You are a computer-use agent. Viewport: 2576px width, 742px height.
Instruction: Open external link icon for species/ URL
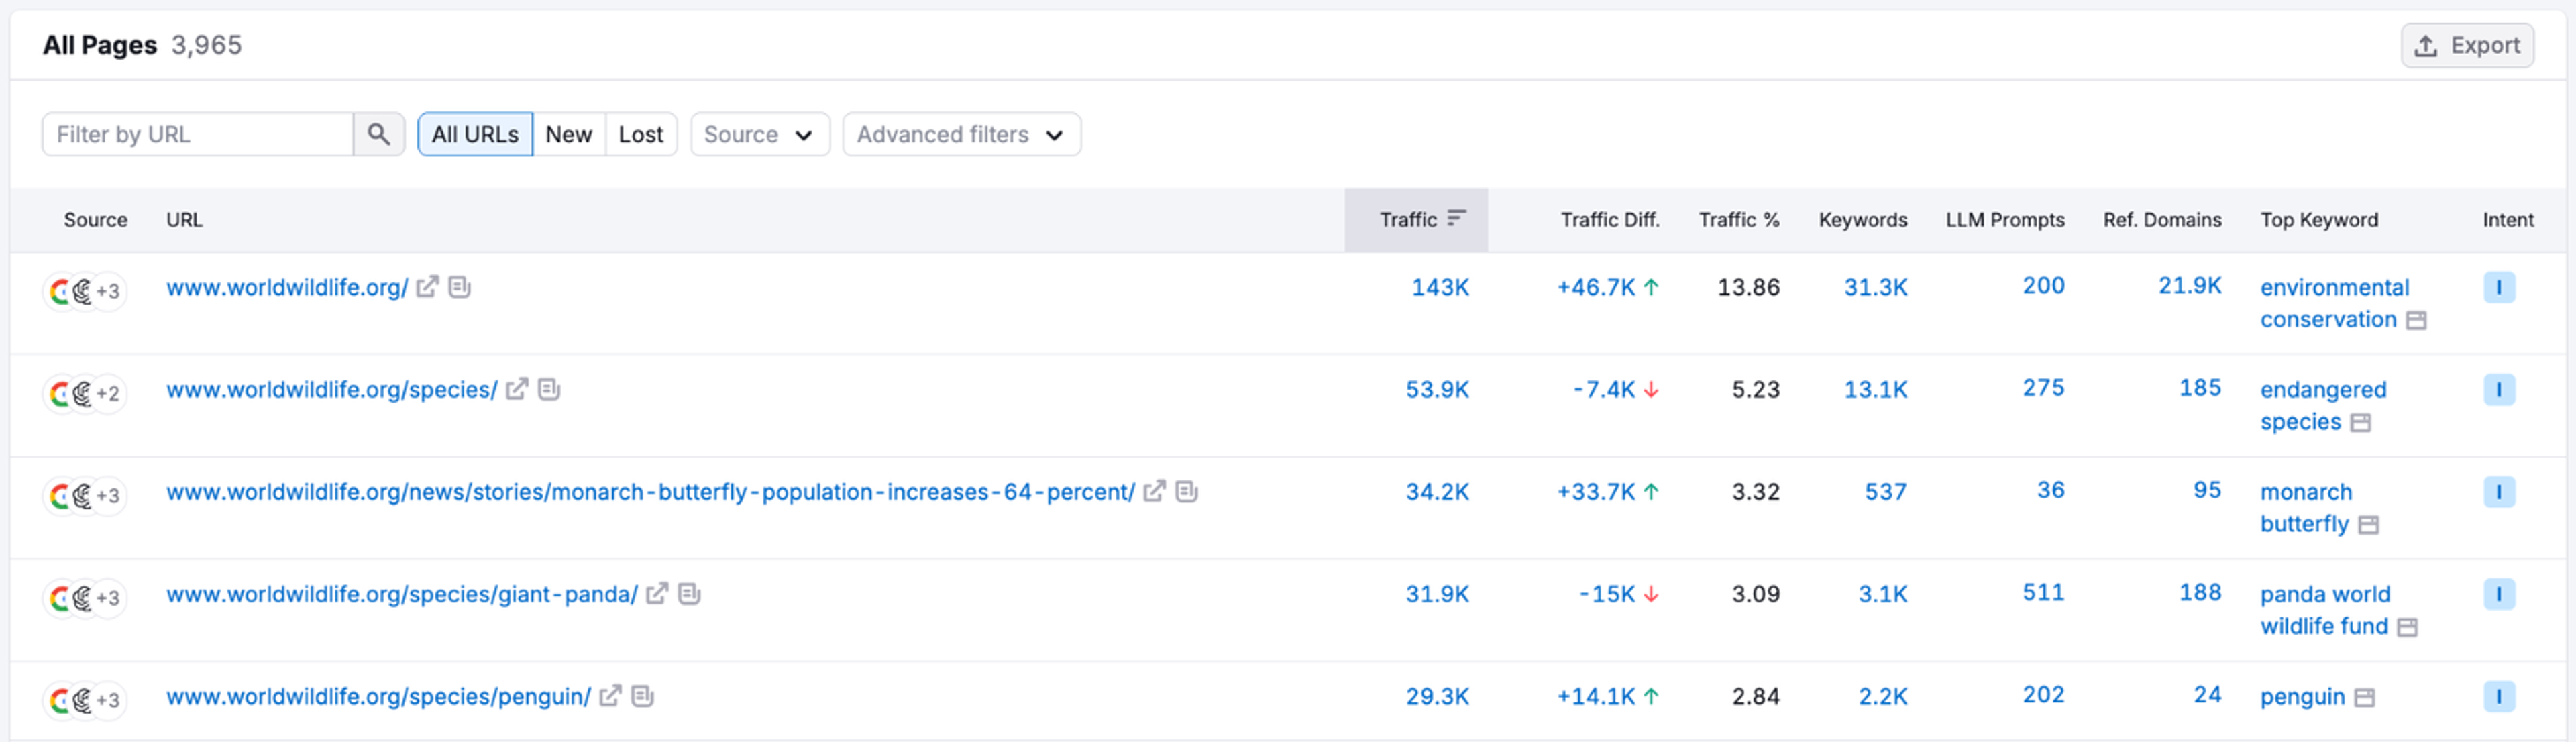coord(517,389)
